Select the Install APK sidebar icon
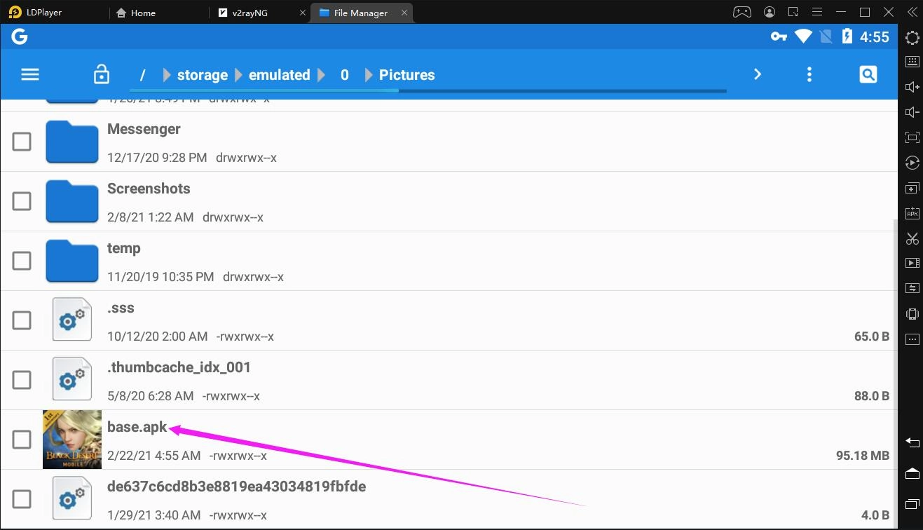 [x=912, y=212]
